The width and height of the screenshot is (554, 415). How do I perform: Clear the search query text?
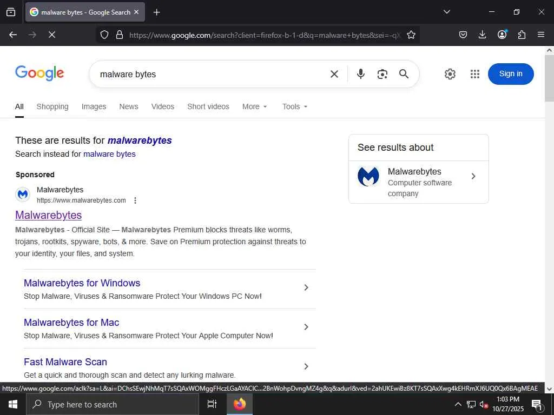(x=334, y=74)
